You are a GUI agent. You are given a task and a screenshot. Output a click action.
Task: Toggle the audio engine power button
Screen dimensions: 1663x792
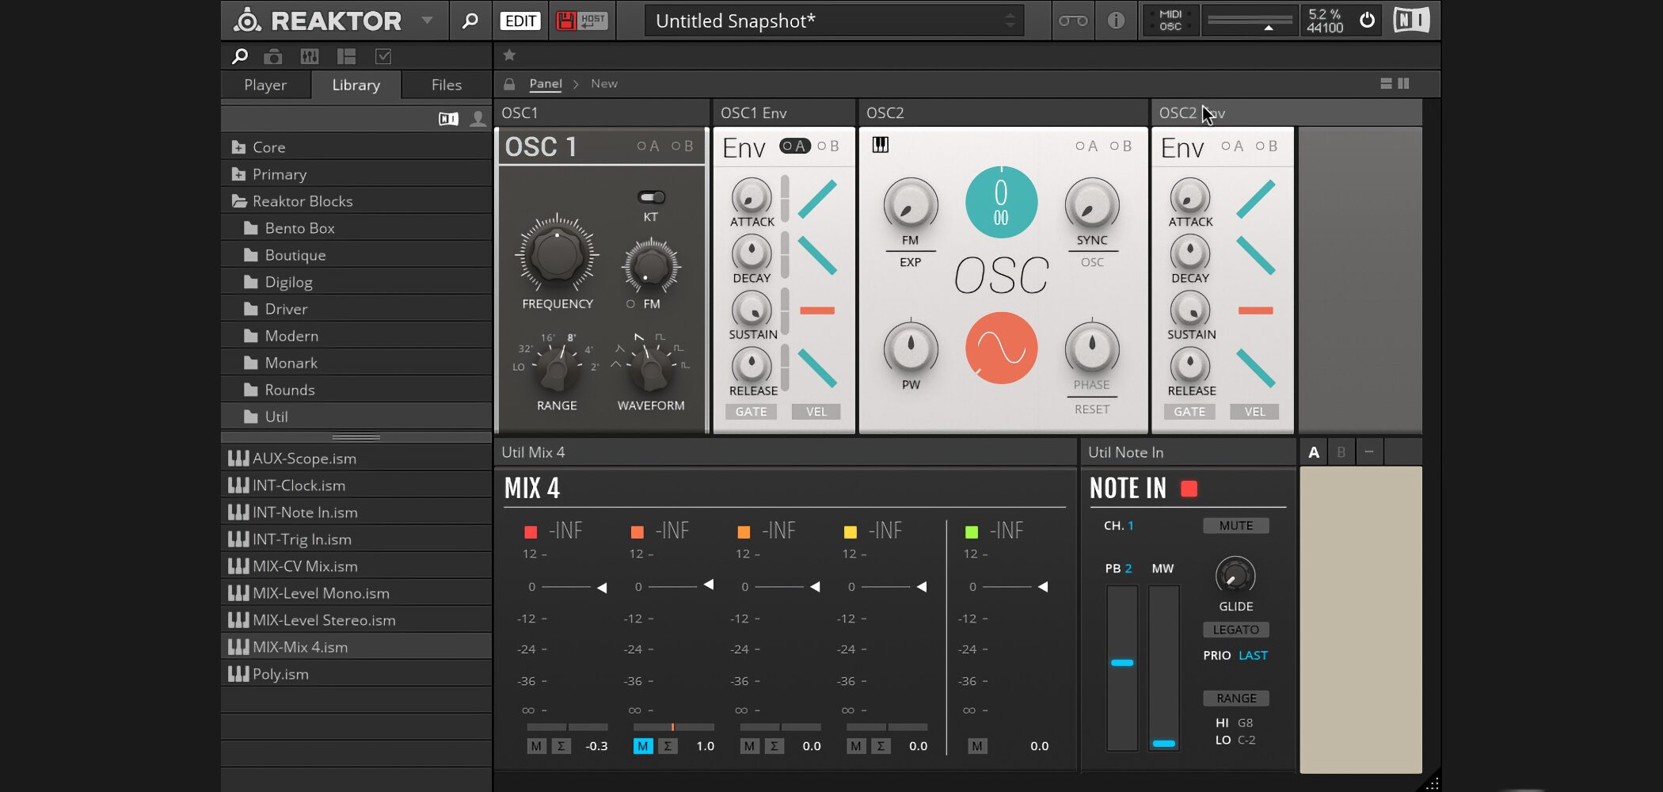pyautogui.click(x=1367, y=20)
